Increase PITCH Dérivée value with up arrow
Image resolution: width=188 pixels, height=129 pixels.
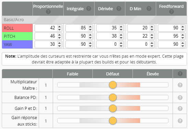pos(121,35)
